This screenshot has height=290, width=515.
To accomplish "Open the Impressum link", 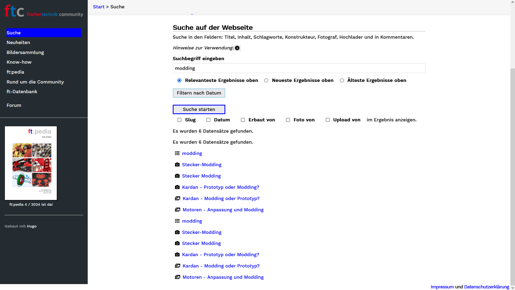I will coord(442,287).
